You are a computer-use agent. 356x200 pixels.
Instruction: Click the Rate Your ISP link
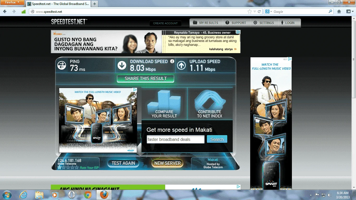click(x=89, y=168)
